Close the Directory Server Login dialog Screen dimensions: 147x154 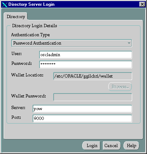click(x=142, y=4)
